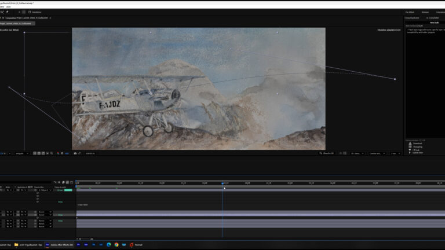The width and height of the screenshot is (445, 250).
Task: Click the Aide menu
Action: pos(9,7)
